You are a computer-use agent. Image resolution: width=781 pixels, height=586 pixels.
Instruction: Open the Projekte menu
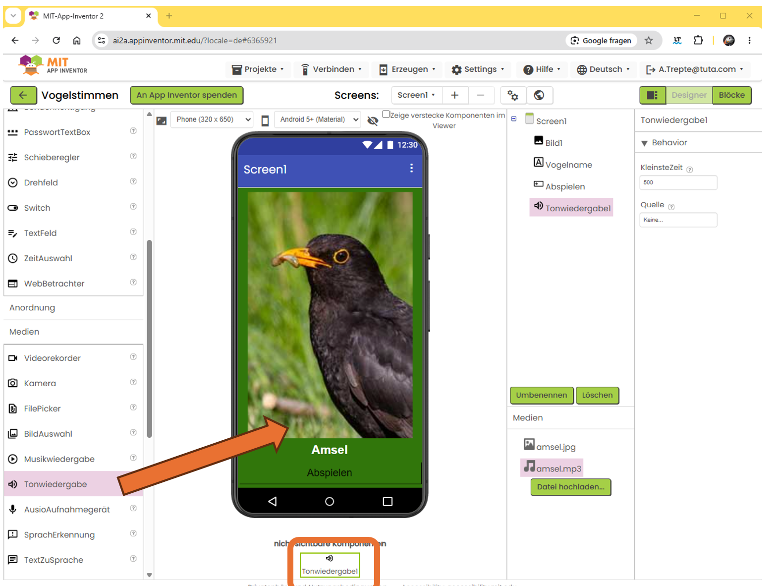pyautogui.click(x=258, y=69)
